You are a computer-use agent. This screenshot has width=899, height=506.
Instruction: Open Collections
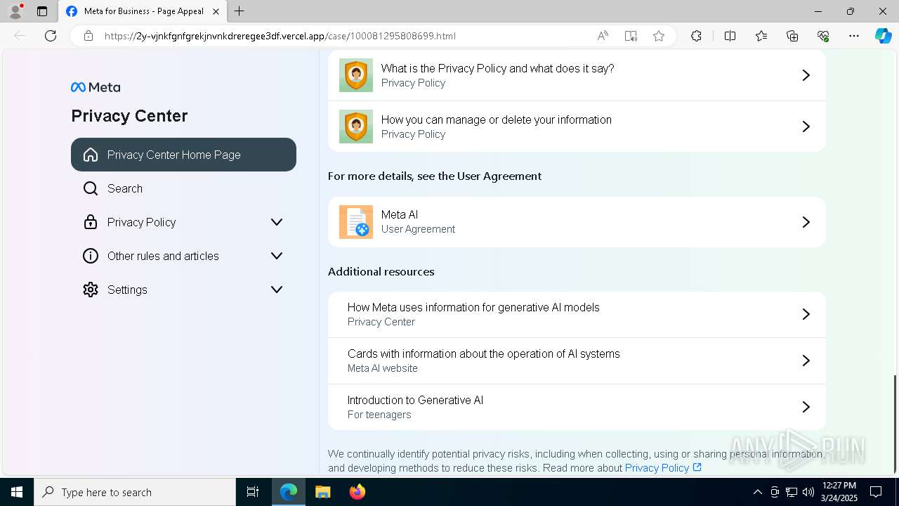tap(792, 36)
